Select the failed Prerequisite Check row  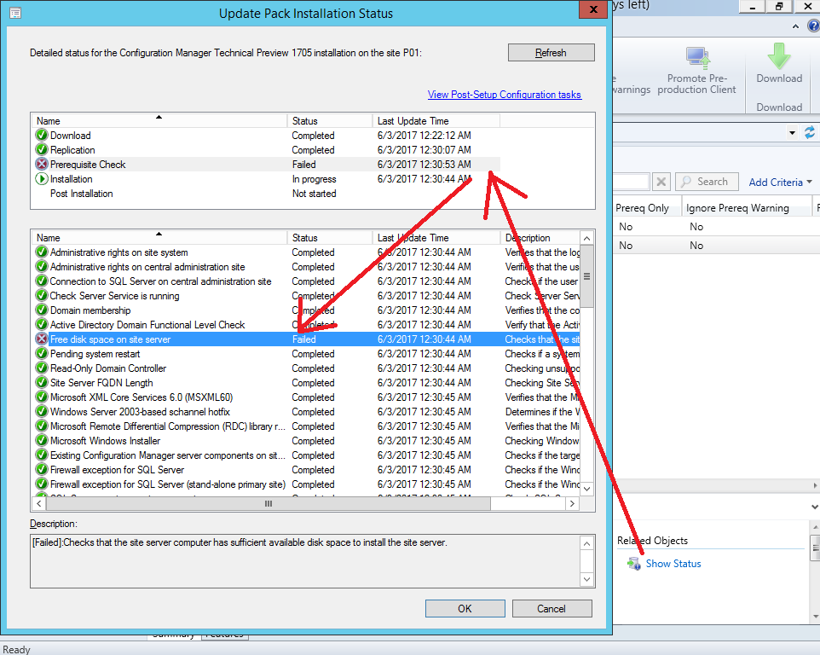tap(265, 165)
